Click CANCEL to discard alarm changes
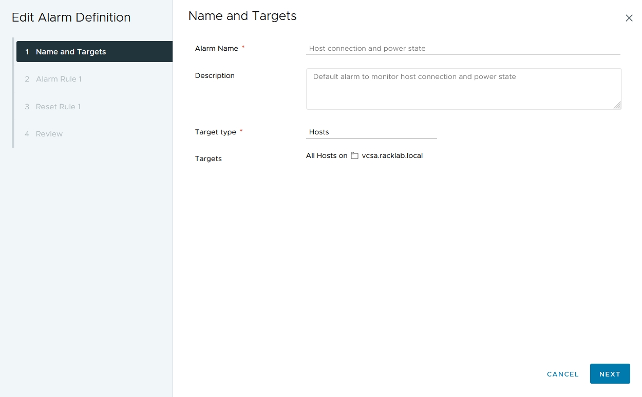 pyautogui.click(x=562, y=374)
